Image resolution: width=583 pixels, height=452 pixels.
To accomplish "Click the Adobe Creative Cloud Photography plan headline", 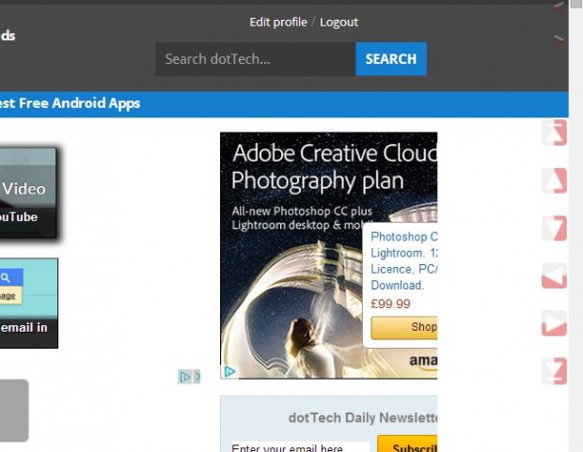I will 334,166.
